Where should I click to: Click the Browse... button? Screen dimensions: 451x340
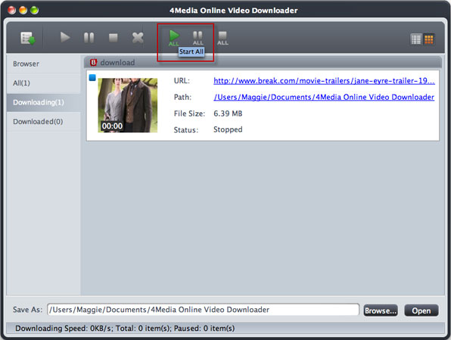coord(381,310)
